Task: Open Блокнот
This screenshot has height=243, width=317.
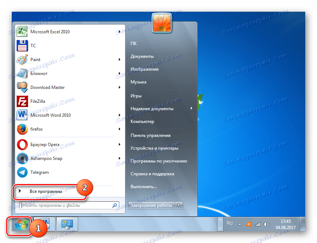Action: 38,73
